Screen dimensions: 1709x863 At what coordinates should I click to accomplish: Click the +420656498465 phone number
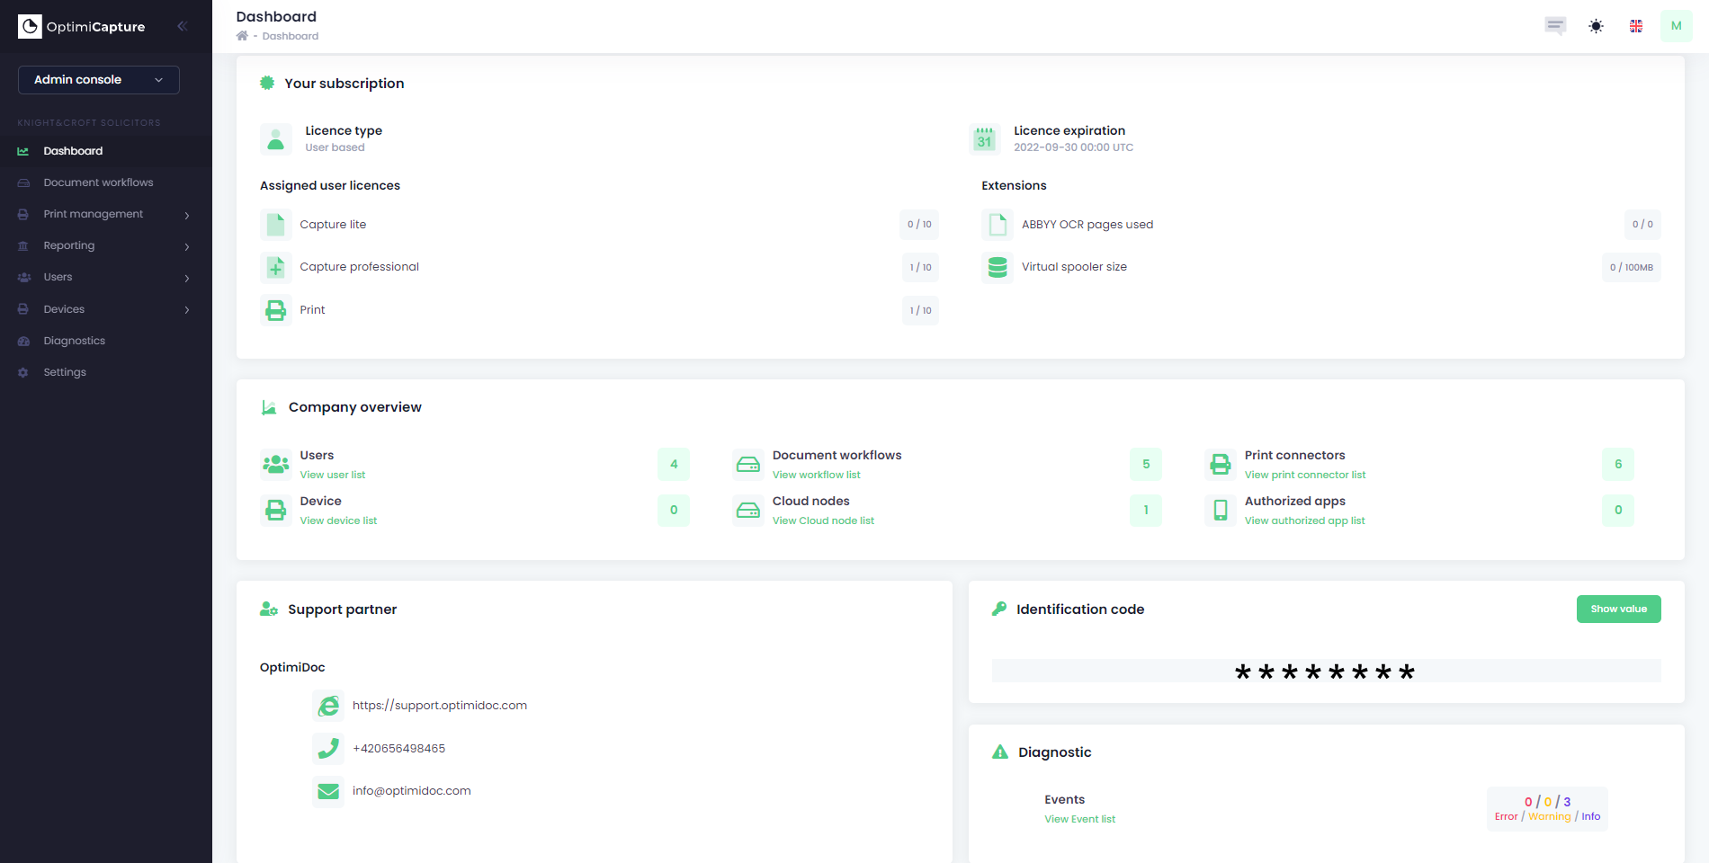398,748
